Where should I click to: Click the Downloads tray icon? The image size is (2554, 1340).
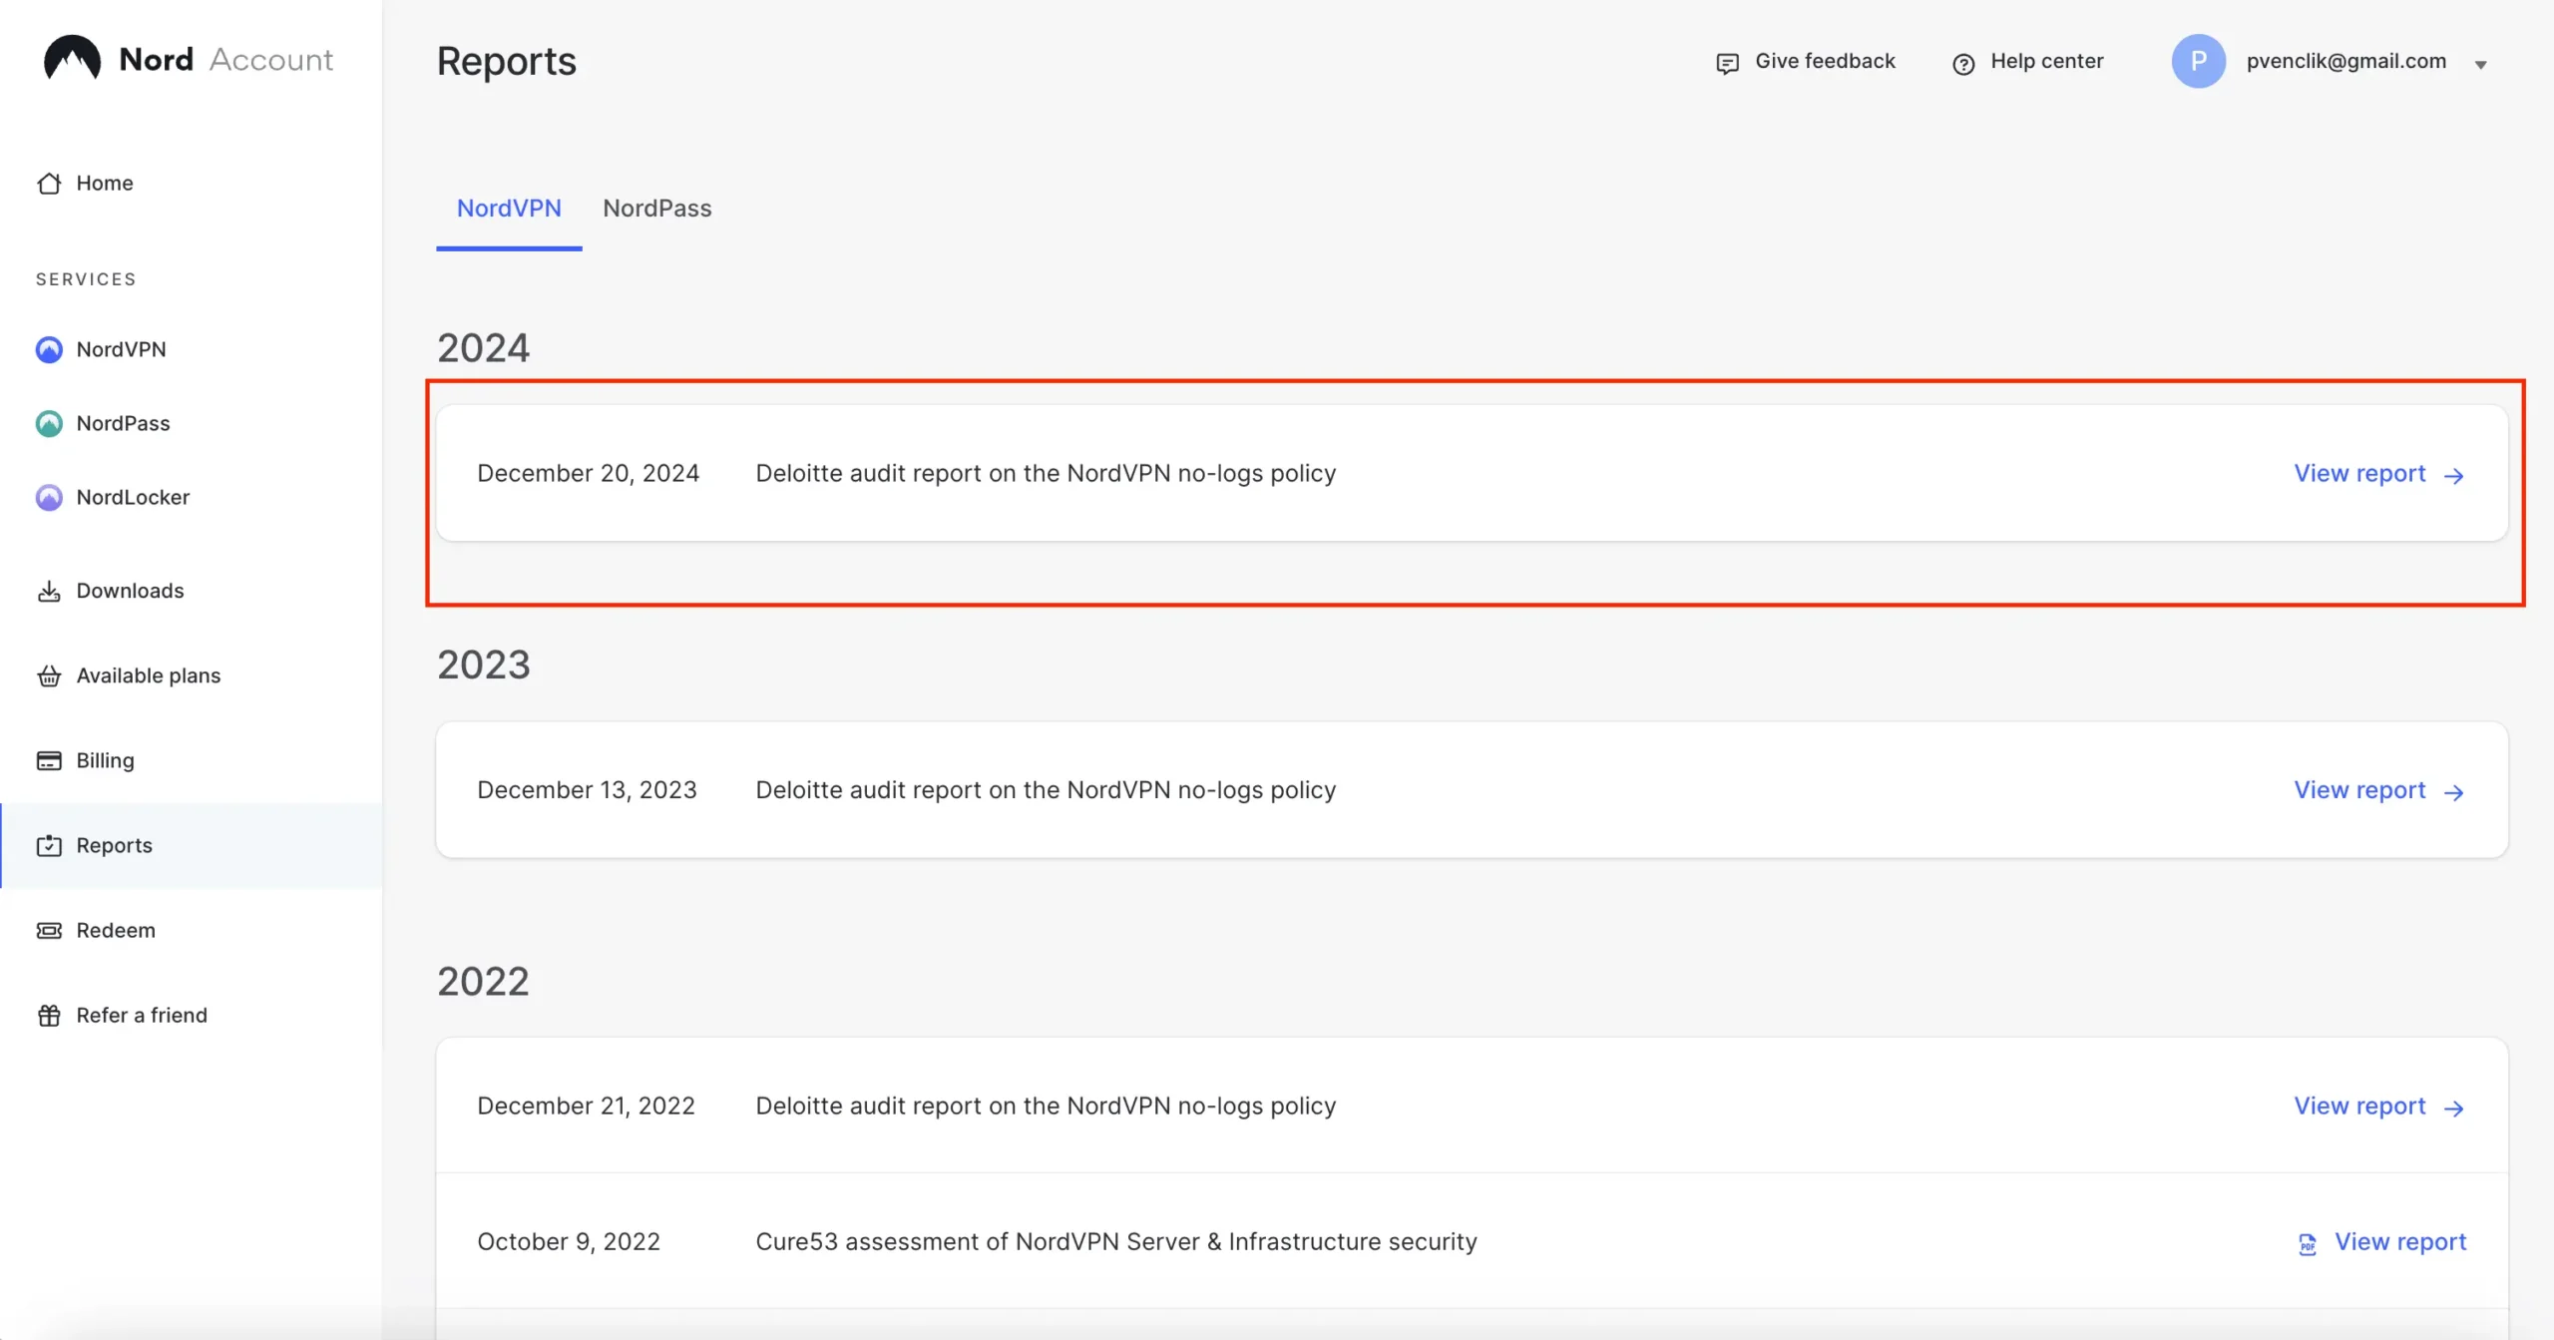point(49,591)
